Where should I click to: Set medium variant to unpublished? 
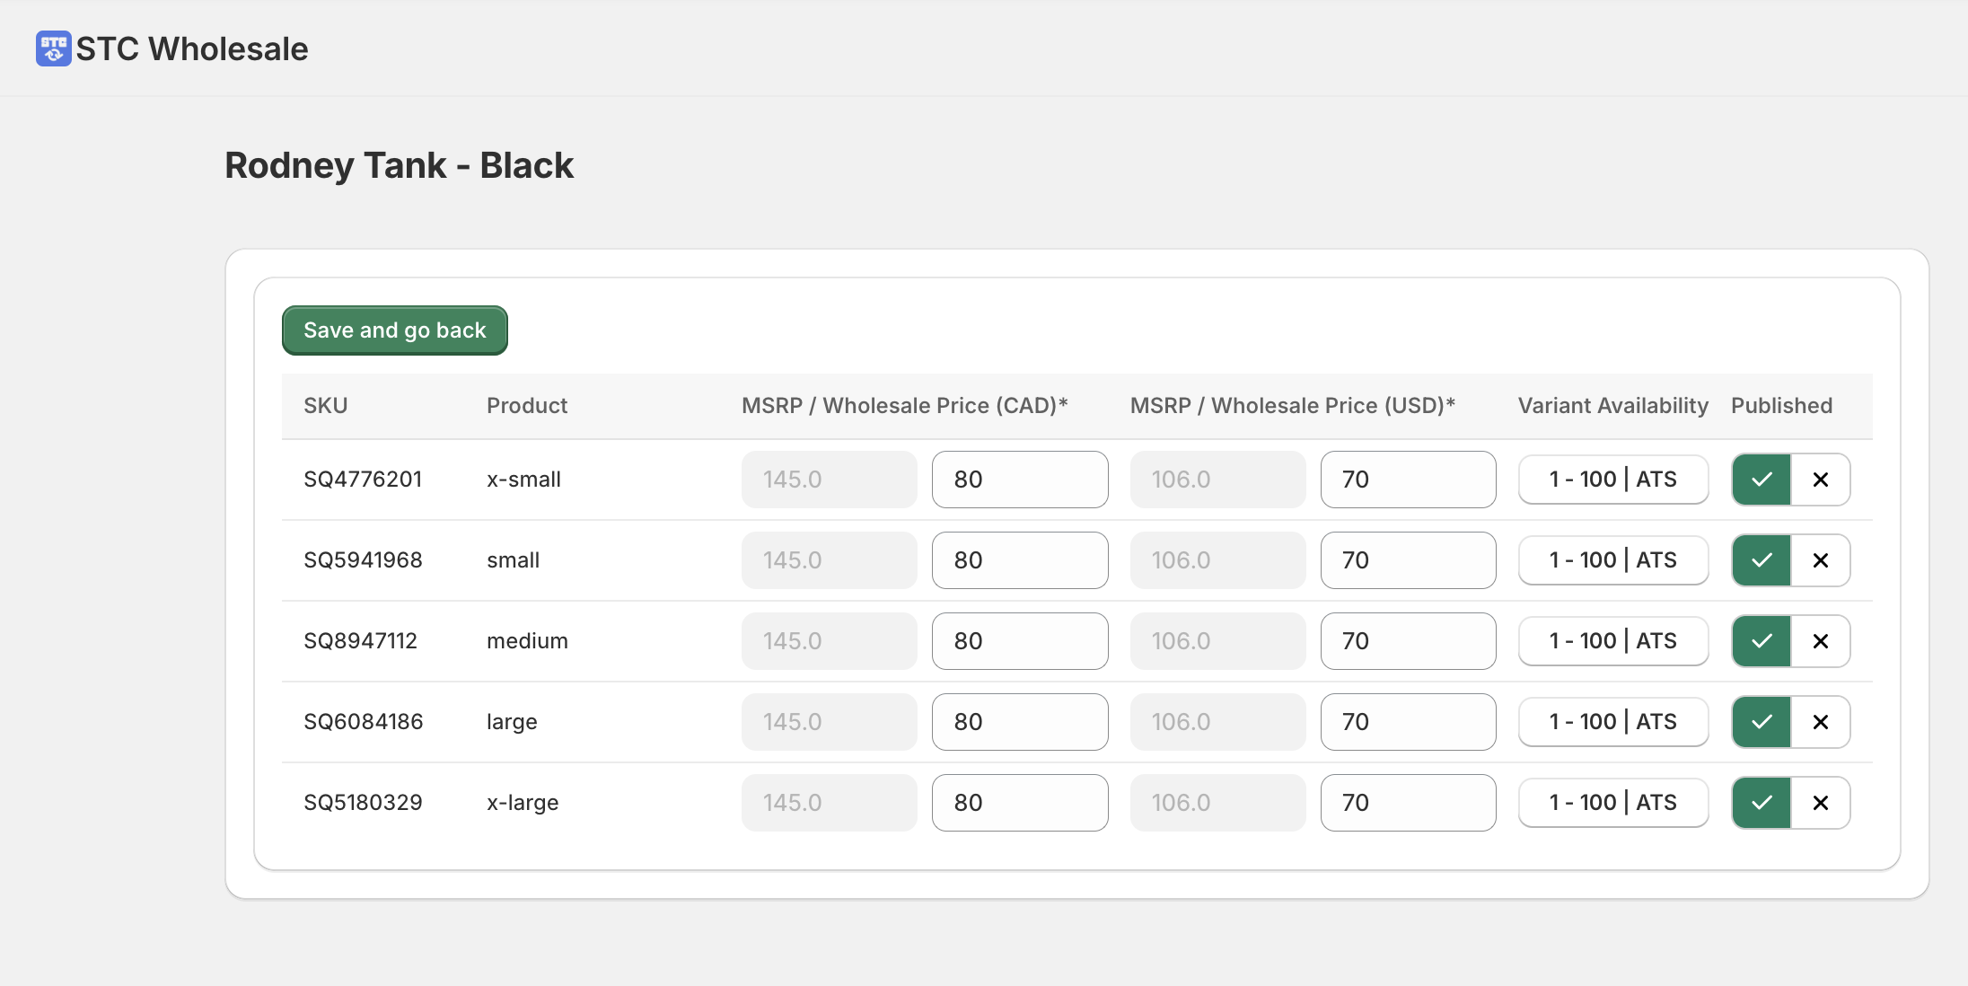pyautogui.click(x=1820, y=641)
